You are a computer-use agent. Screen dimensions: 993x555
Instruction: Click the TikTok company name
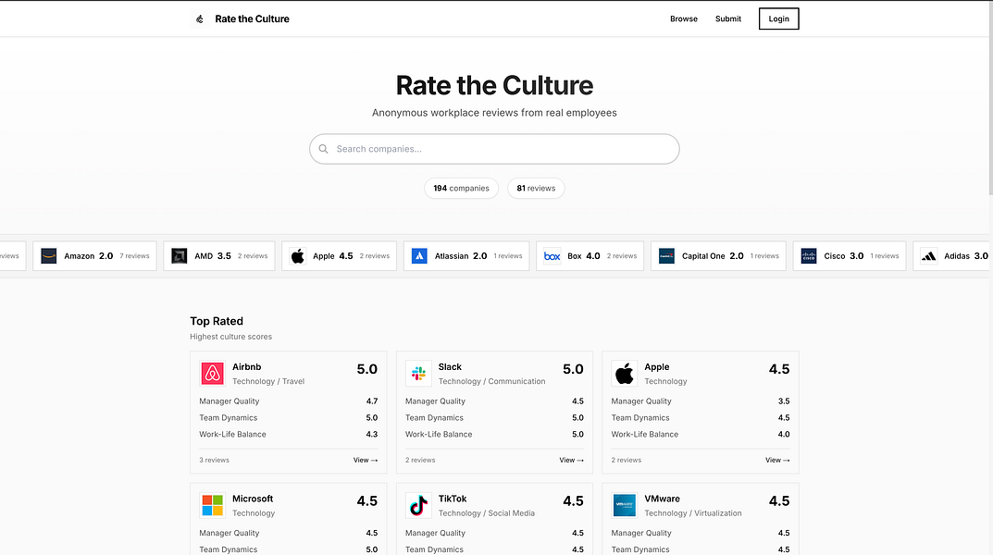click(x=453, y=499)
